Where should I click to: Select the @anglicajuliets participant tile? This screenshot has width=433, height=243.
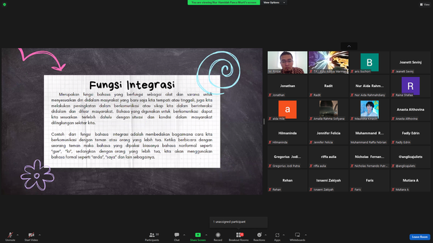(411, 157)
